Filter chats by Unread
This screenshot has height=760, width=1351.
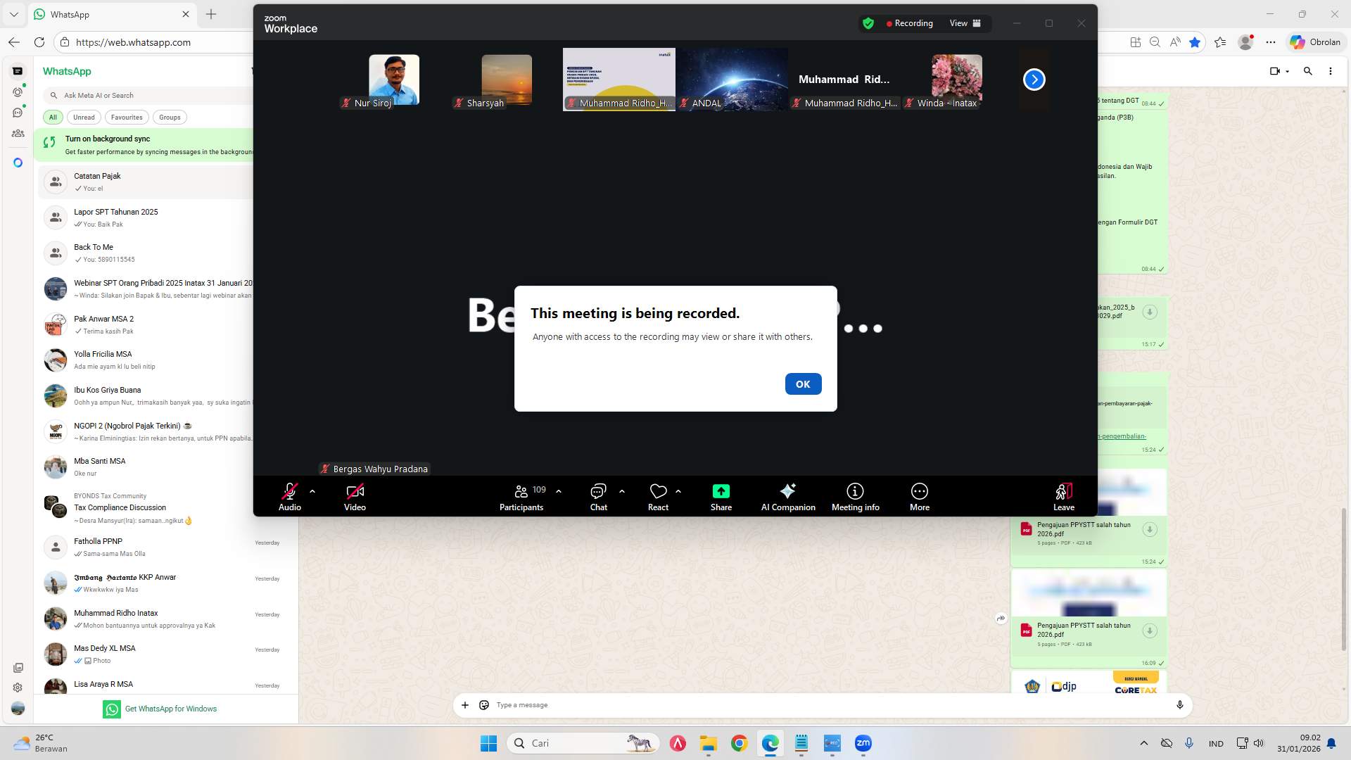[x=84, y=117]
